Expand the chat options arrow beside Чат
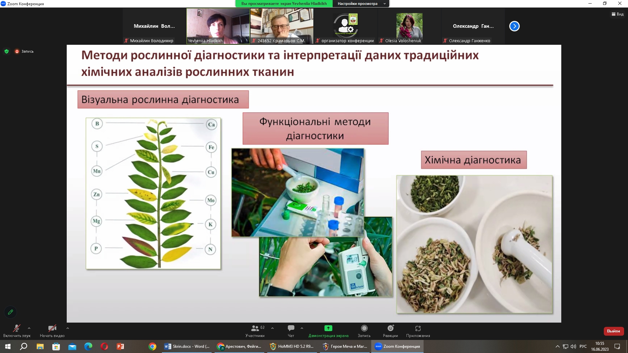The height and width of the screenshot is (353, 628). [x=302, y=328]
